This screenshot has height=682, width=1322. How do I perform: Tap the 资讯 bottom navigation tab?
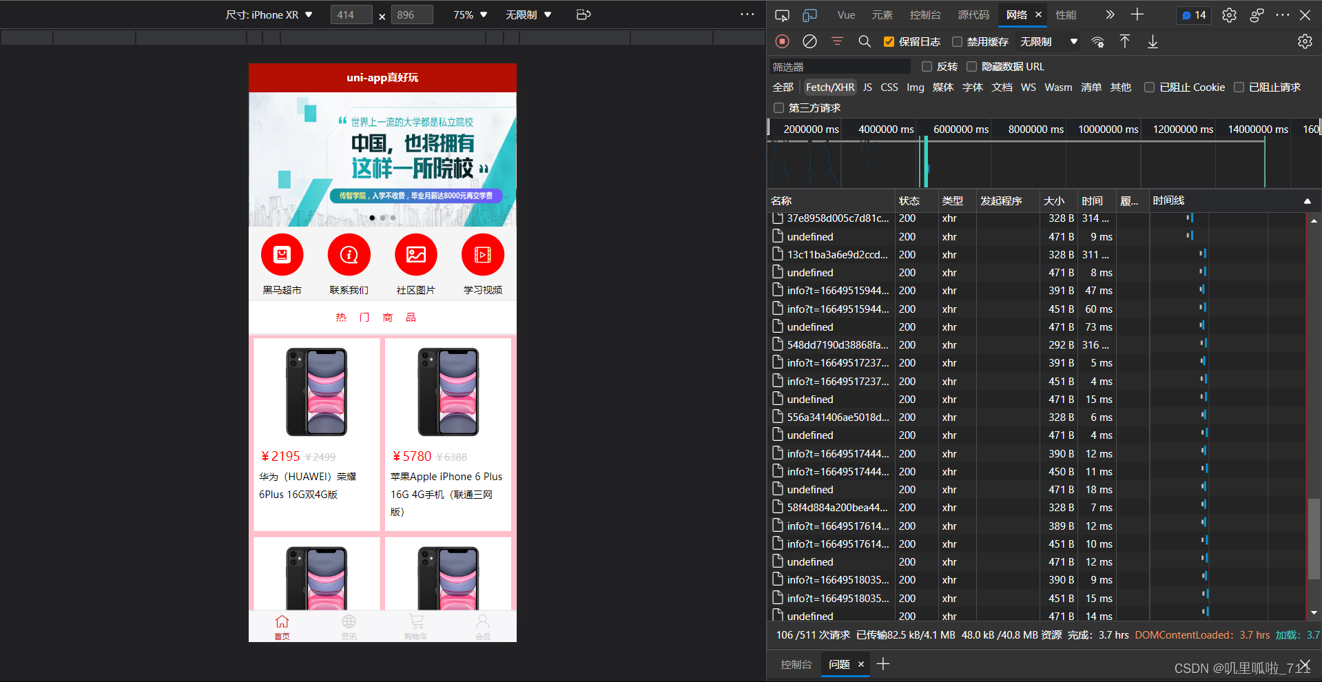click(x=349, y=627)
